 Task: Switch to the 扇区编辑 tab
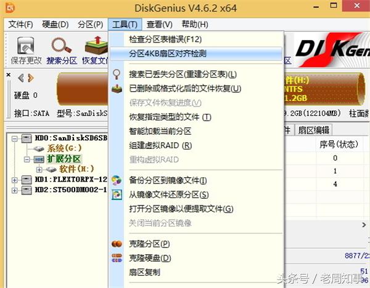[x=313, y=130]
